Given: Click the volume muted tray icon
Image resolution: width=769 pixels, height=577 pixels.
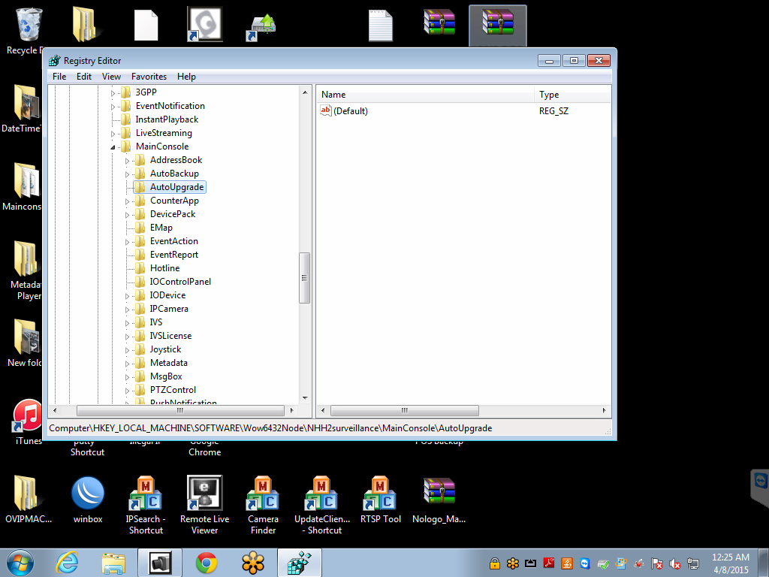Looking at the screenshot, I should click(675, 563).
